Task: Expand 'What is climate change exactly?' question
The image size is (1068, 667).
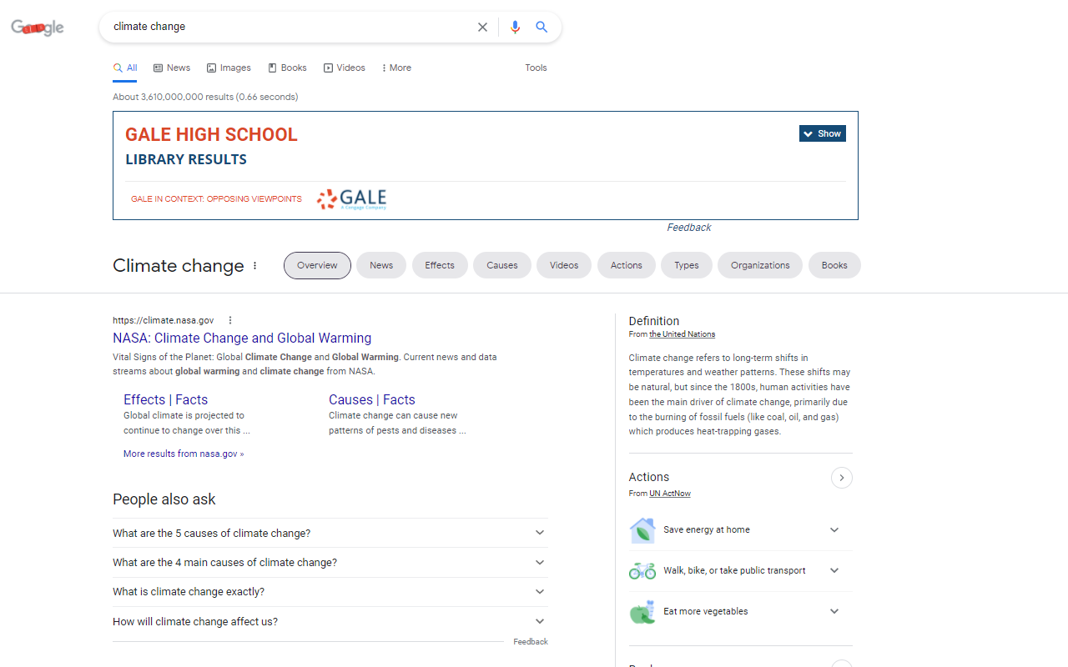Action: pos(330,592)
